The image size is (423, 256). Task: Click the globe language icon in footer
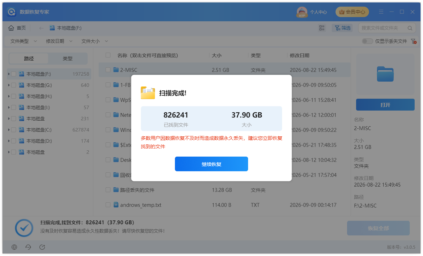(14, 247)
